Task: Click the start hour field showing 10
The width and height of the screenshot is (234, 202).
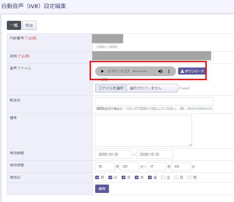Action: [x=105, y=167]
